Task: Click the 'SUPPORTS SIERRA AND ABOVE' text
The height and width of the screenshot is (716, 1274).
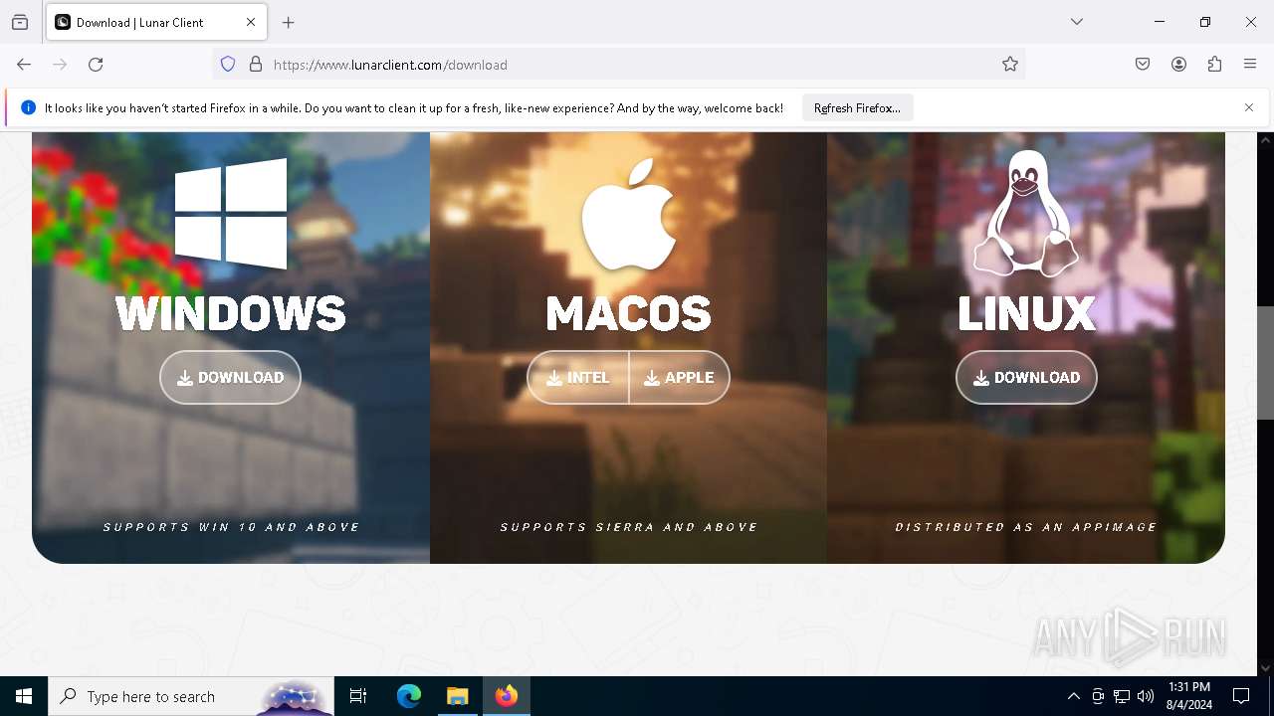Action: click(628, 527)
